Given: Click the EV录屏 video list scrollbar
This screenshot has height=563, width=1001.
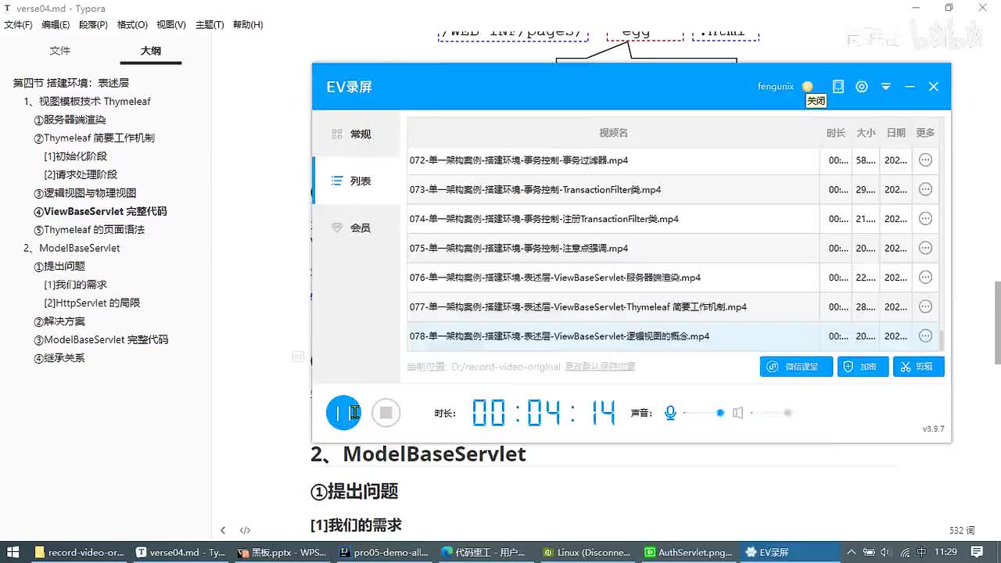Looking at the screenshot, I should (x=942, y=340).
